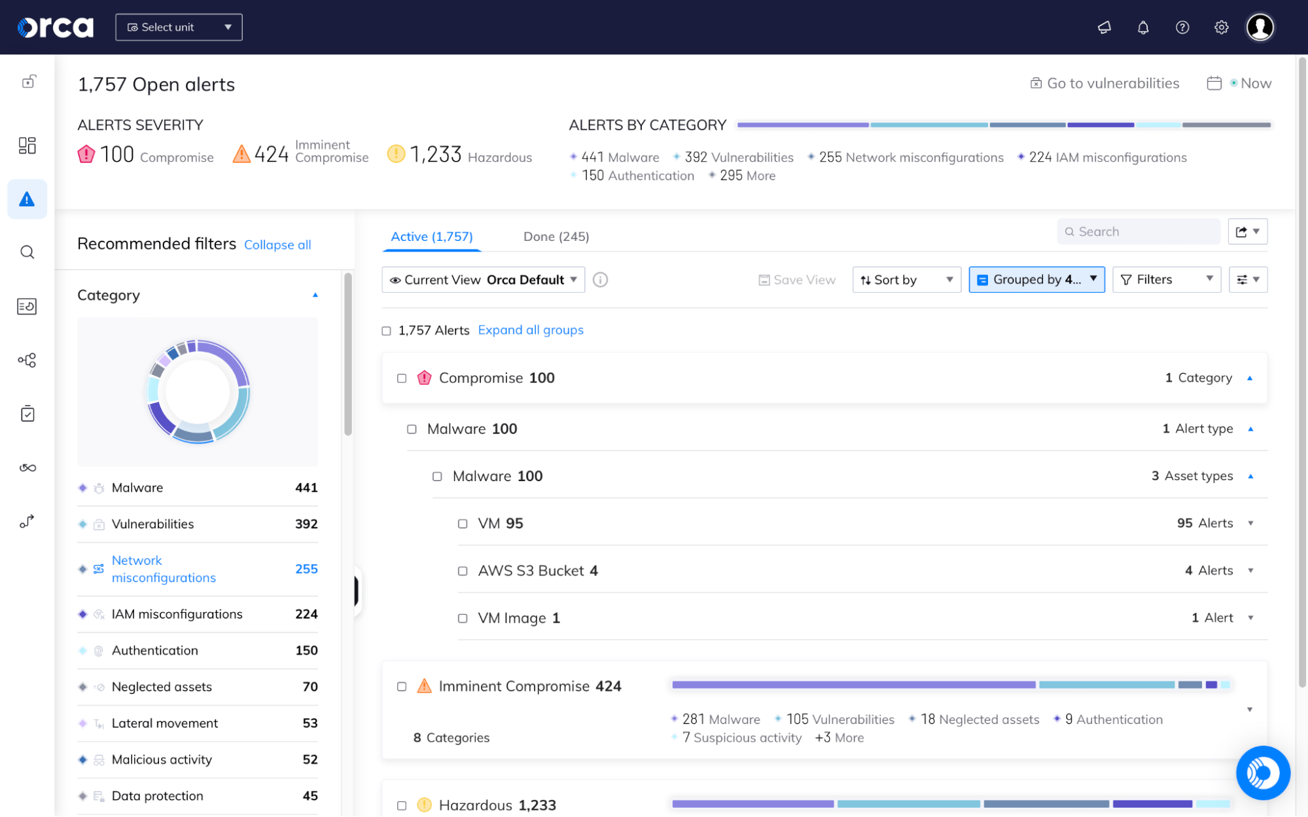Viewport: 1308px width, 817px height.
Task: Click the notifications bell icon
Action: point(1142,27)
